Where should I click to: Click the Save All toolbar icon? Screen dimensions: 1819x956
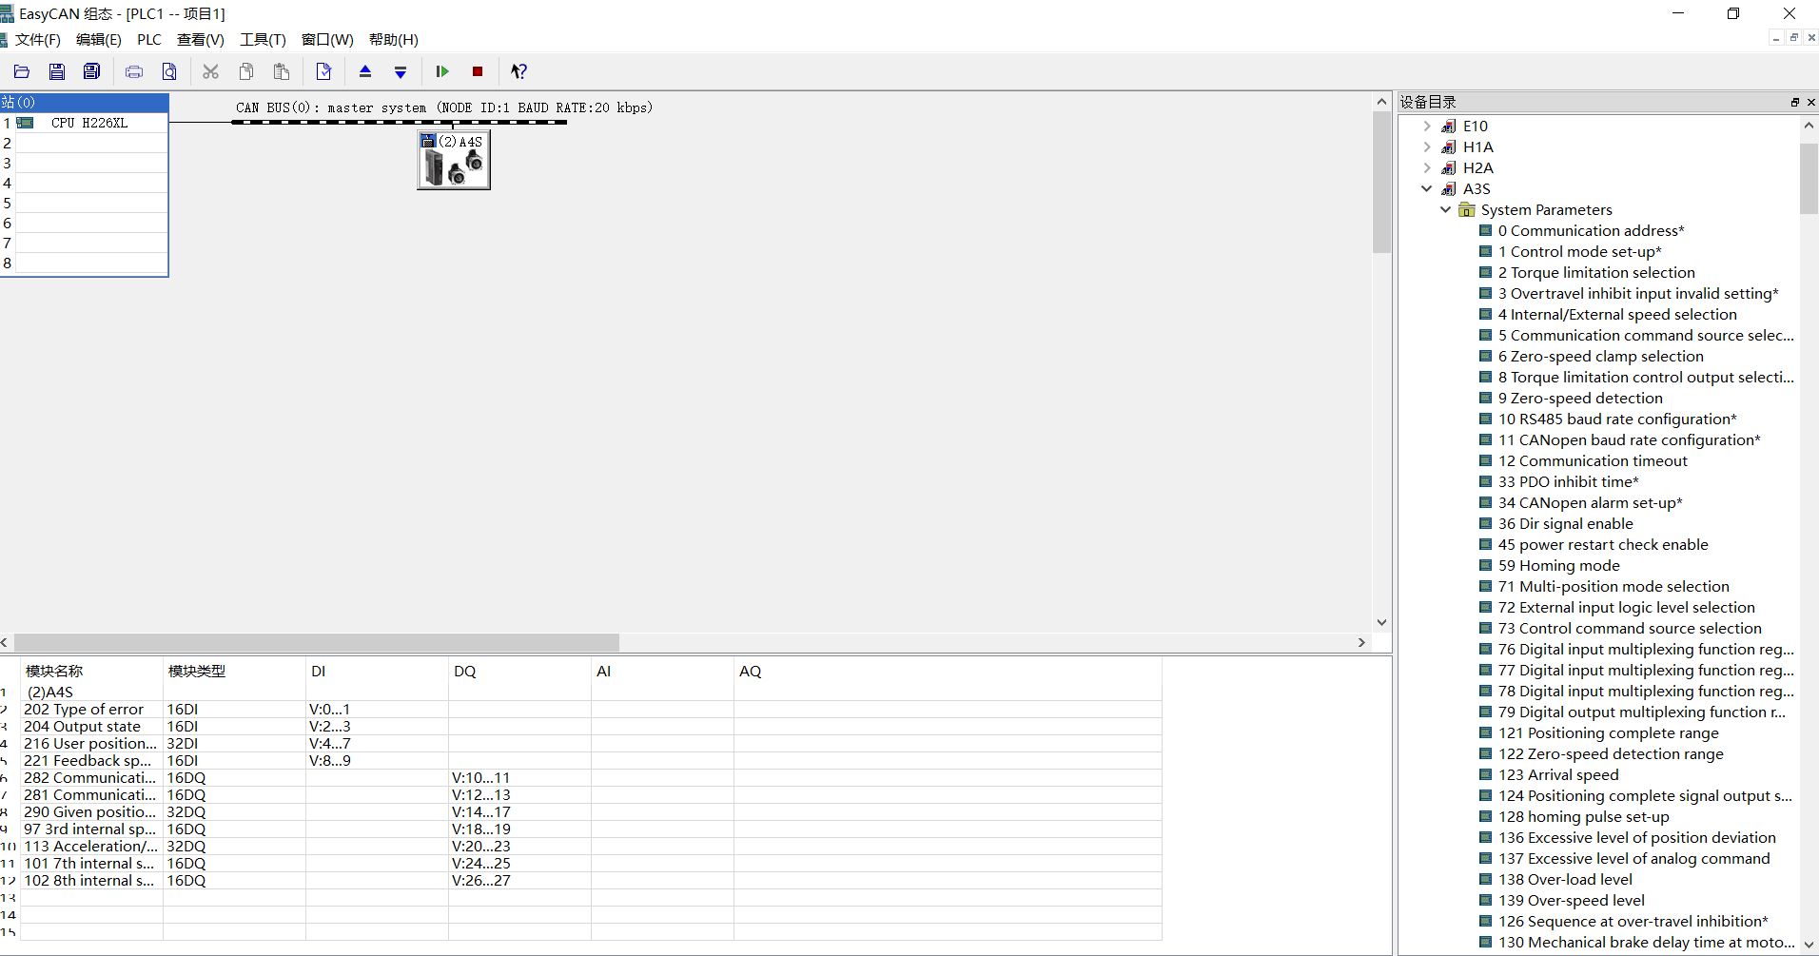coord(92,71)
